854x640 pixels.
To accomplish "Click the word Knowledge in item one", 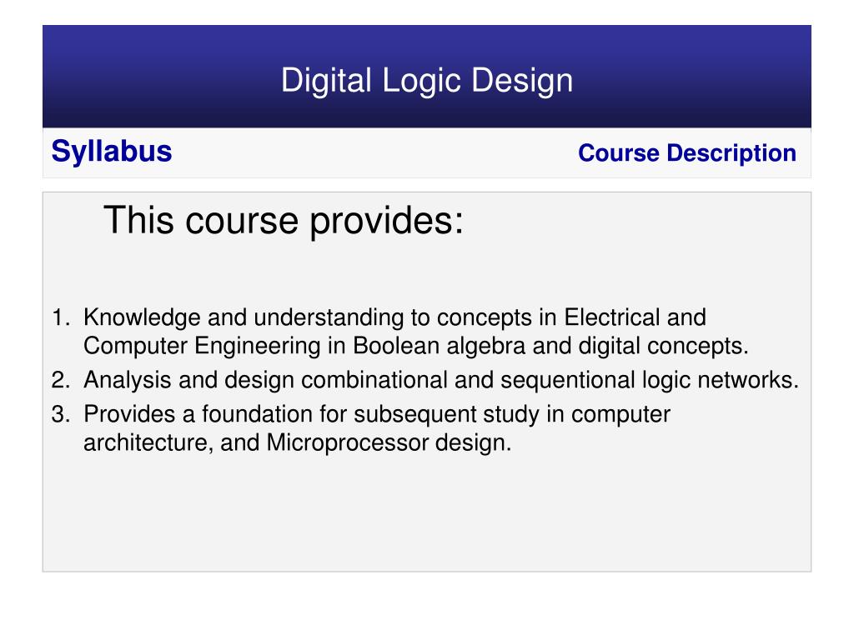I will [x=142, y=317].
